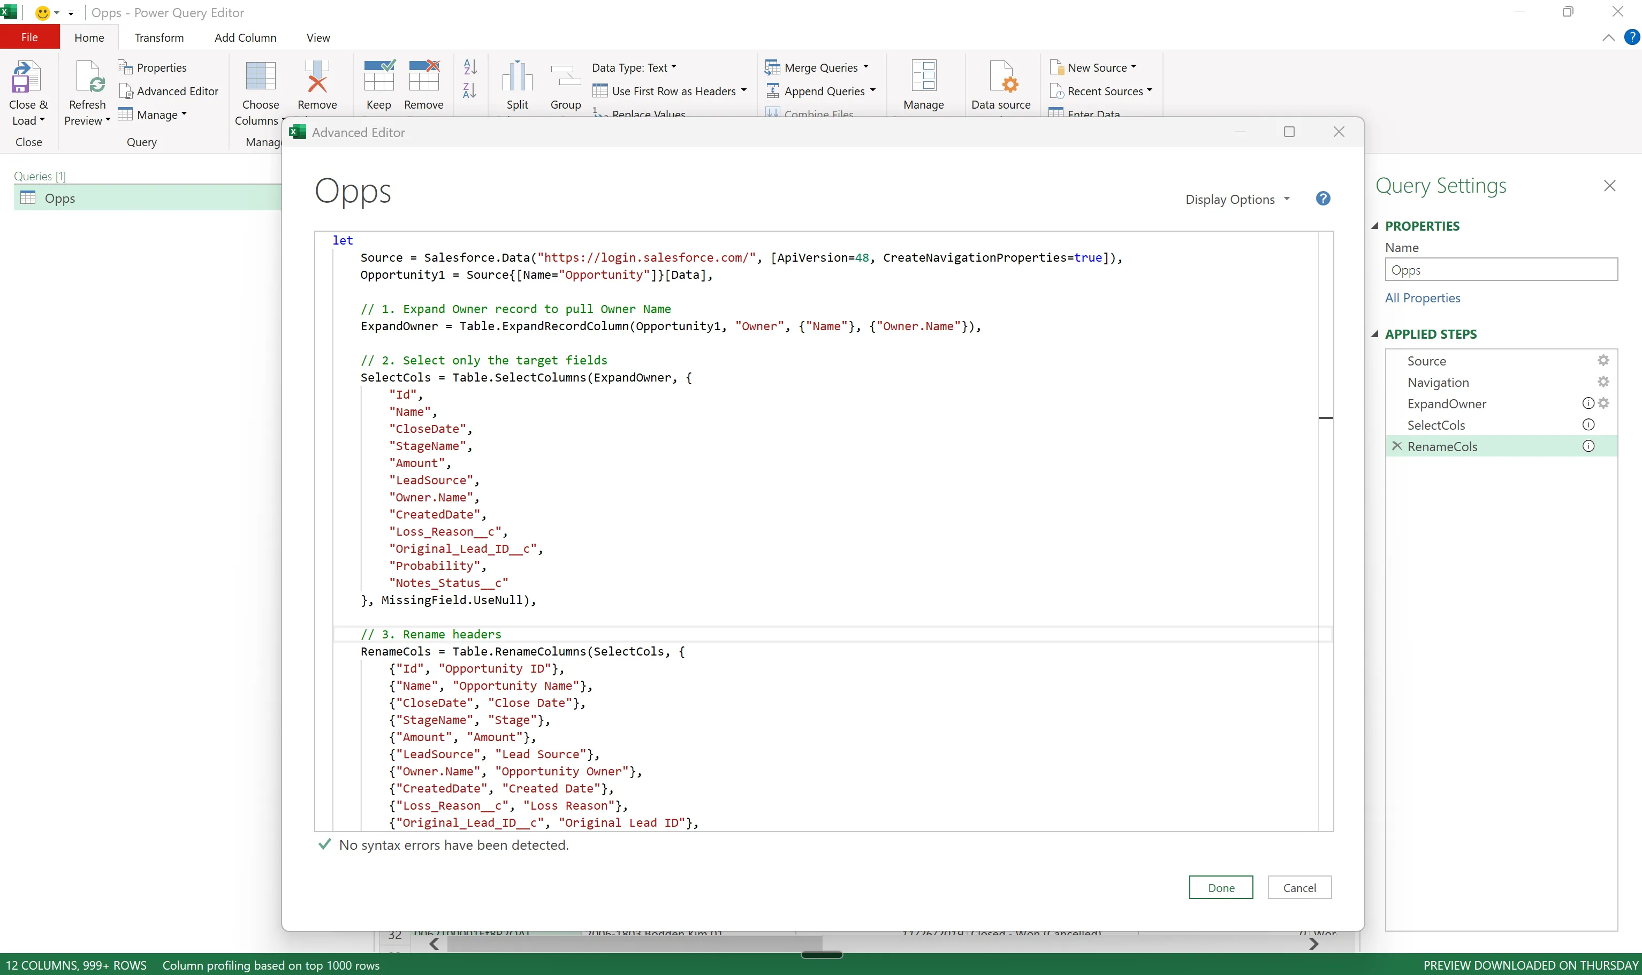Image resolution: width=1642 pixels, height=975 pixels.
Task: Switch to the View tab
Action: pos(318,37)
